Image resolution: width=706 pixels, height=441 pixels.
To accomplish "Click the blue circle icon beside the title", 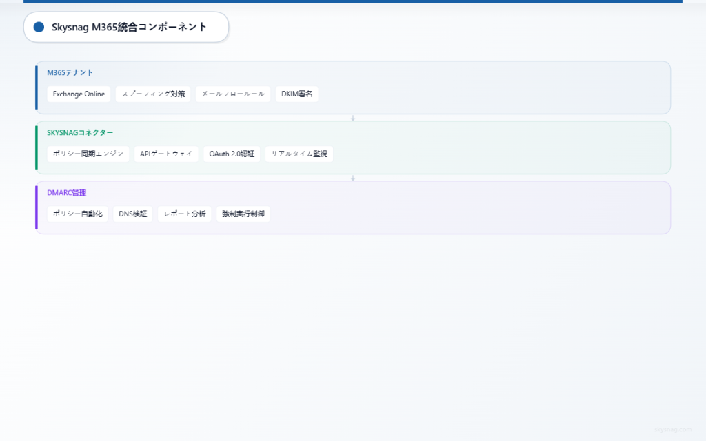I will point(39,27).
